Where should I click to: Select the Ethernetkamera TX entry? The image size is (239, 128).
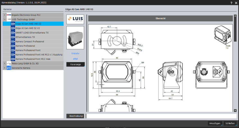point(33,37)
